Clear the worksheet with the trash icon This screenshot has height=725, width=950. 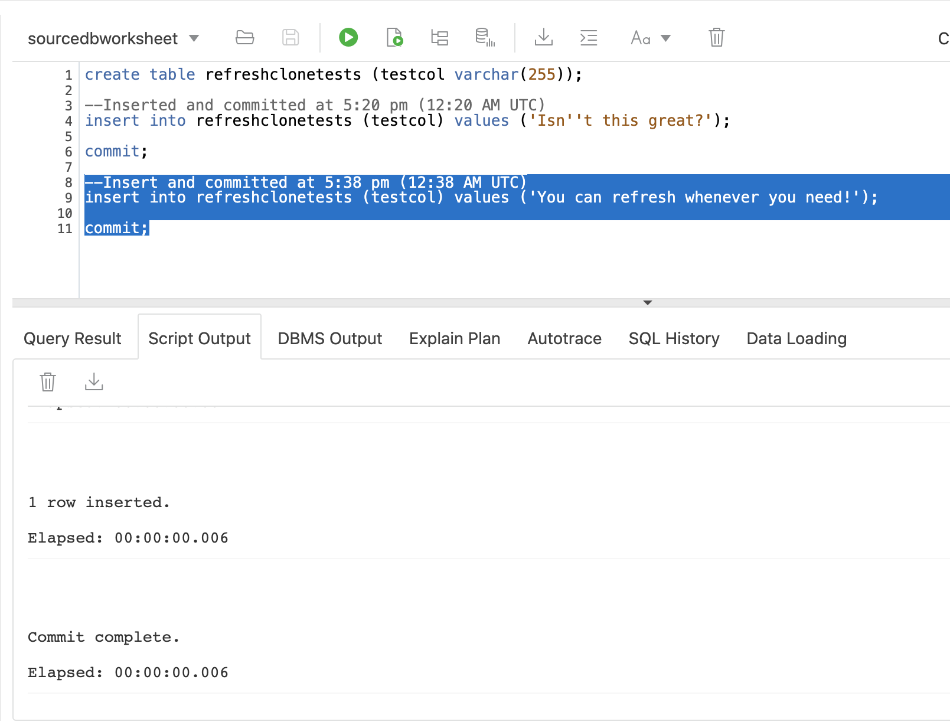click(x=716, y=38)
